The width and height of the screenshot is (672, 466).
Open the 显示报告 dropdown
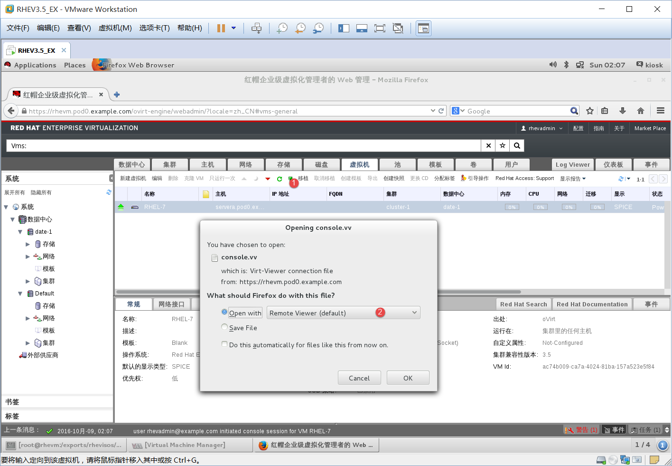point(573,179)
